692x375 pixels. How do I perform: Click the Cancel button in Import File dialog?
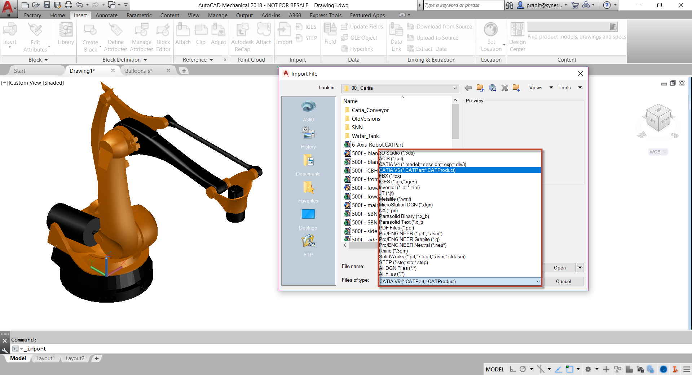coord(563,281)
